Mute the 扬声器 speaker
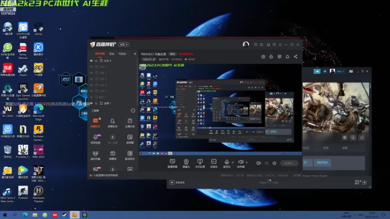 point(240,164)
